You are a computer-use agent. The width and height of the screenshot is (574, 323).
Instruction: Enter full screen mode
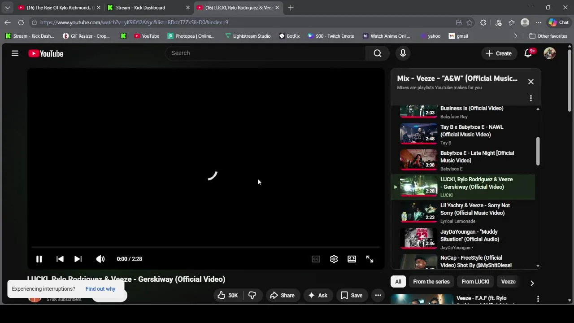coord(370,259)
